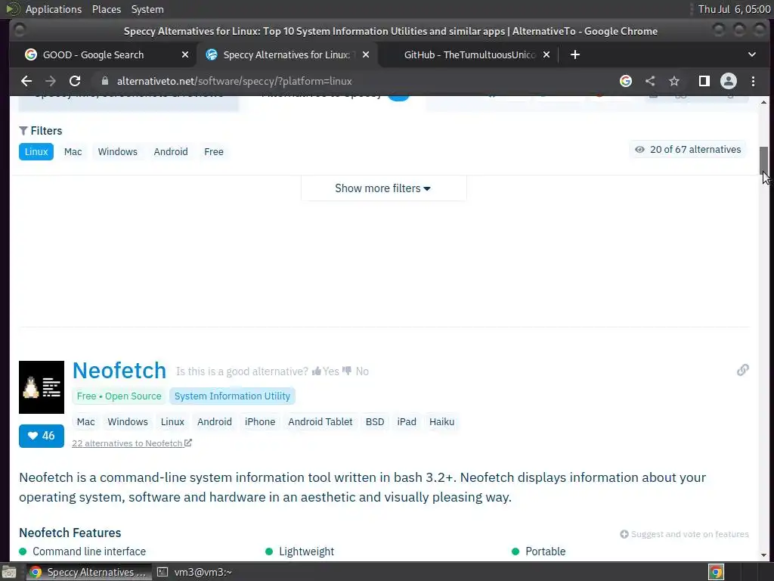Select Neofetch Mac platform tag
This screenshot has height=581, width=774.
pos(85,422)
